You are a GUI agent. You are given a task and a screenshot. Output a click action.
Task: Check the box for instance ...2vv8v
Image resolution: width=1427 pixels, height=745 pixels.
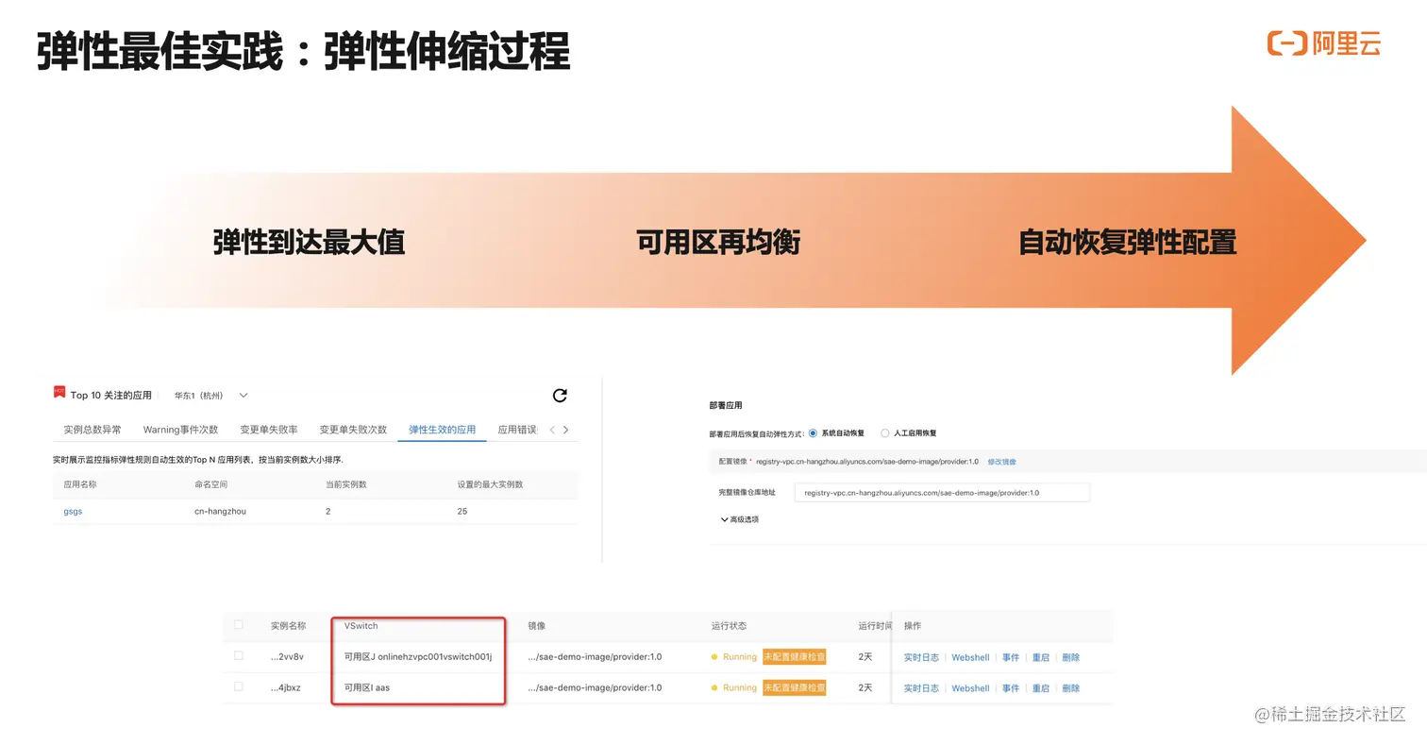239,656
